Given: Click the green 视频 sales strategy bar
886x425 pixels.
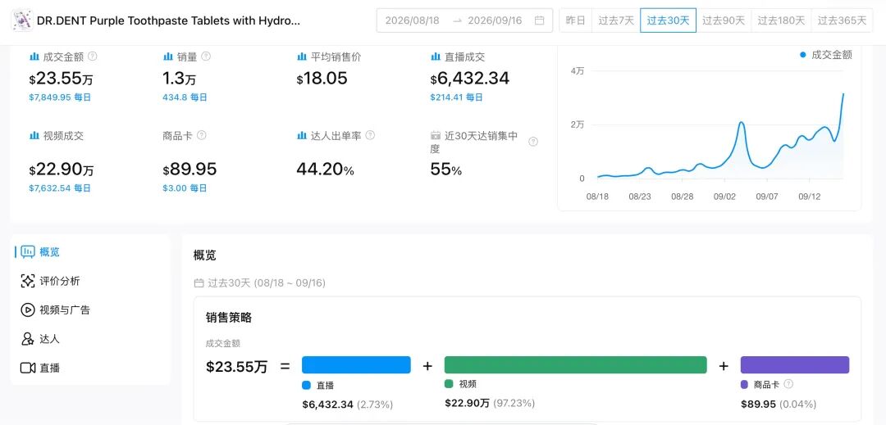Looking at the screenshot, I should tap(575, 364).
